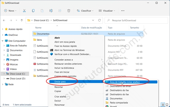Click the Delete trash can icon
This screenshot has width=170, height=107.
pos(69,11)
